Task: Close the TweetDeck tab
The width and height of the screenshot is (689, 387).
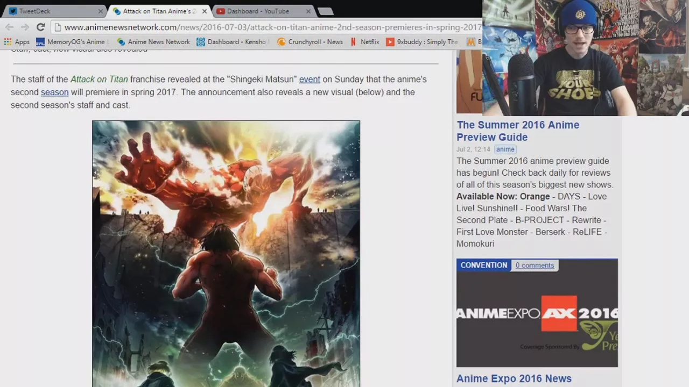Action: coord(100,11)
